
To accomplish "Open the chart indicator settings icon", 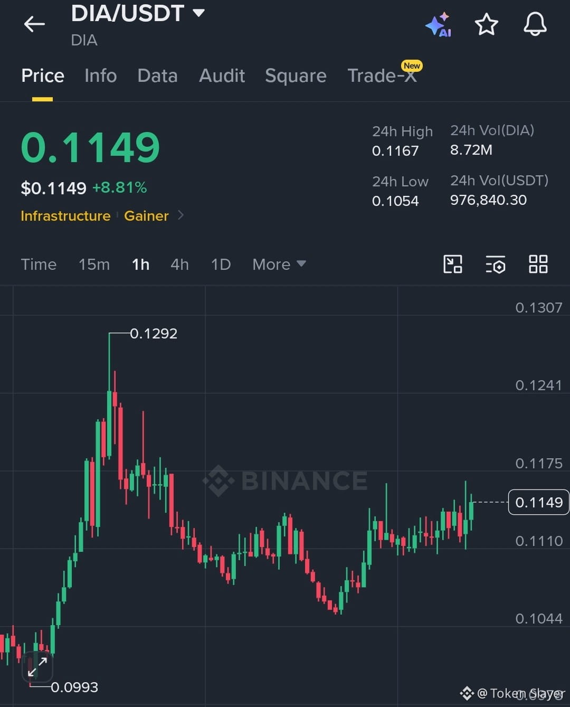I will 496,264.
